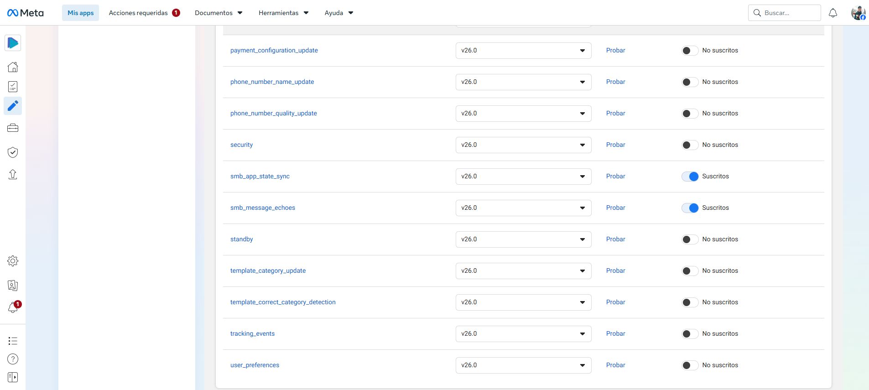Enable phone_number_quality_update subscription
Screen dimensions: 869x390
click(690, 114)
